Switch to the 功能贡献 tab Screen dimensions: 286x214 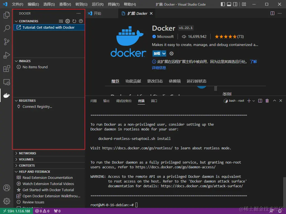point(133,81)
